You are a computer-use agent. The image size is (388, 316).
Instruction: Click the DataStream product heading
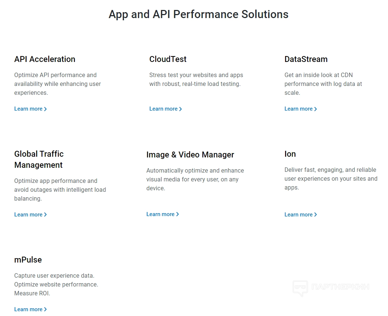[306, 59]
